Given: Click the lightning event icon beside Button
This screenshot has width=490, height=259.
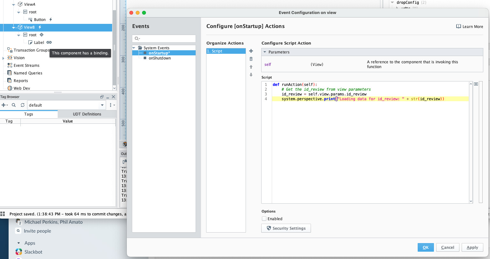Looking at the screenshot, I should tap(51, 19).
